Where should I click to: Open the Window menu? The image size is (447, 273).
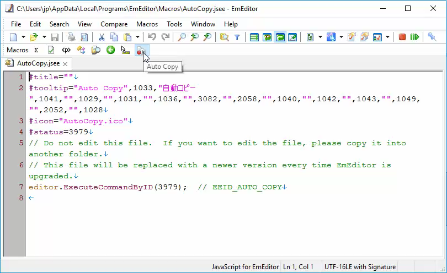click(203, 24)
